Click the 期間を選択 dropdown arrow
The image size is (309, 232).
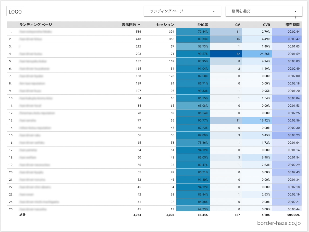click(x=295, y=11)
